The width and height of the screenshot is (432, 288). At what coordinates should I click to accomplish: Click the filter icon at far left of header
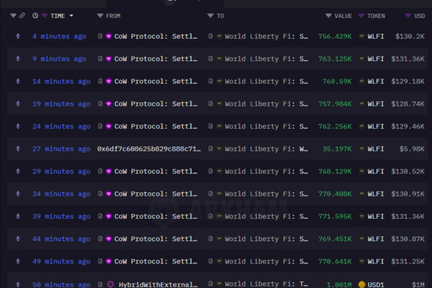point(13,15)
